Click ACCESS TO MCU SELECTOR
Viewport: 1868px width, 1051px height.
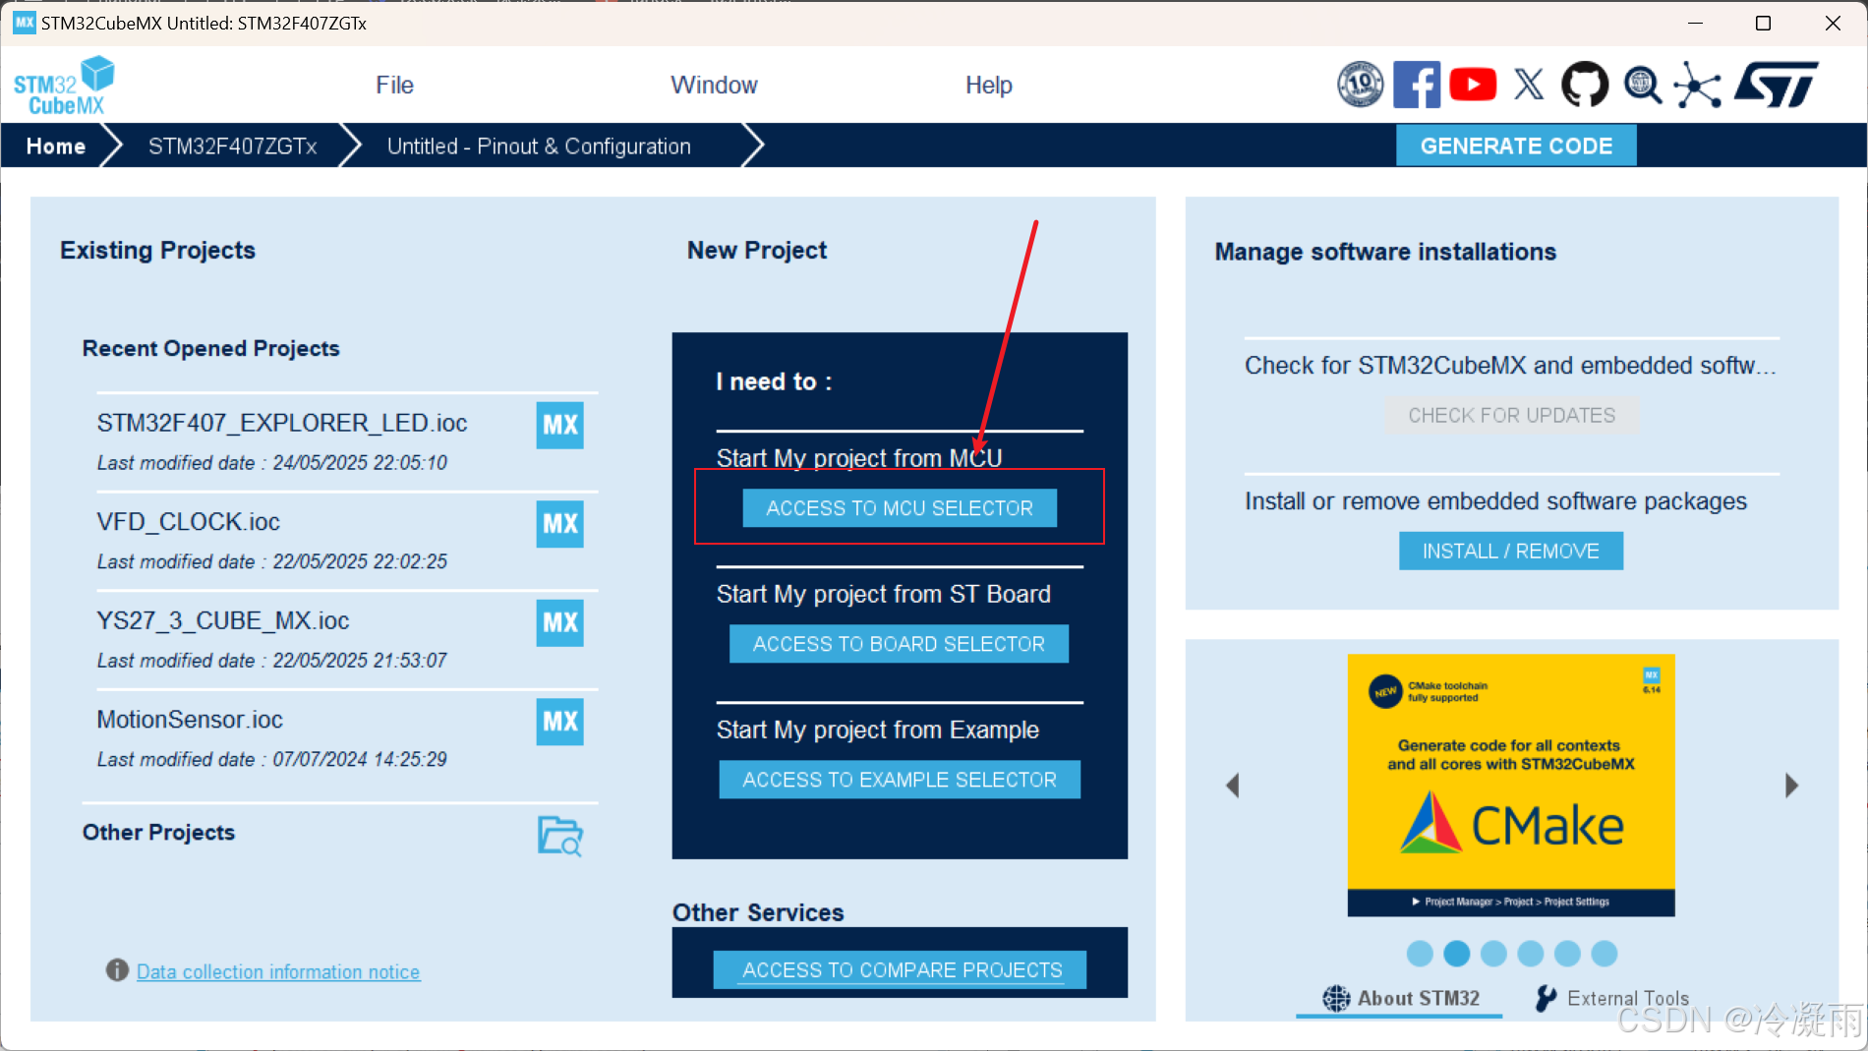pyautogui.click(x=900, y=508)
